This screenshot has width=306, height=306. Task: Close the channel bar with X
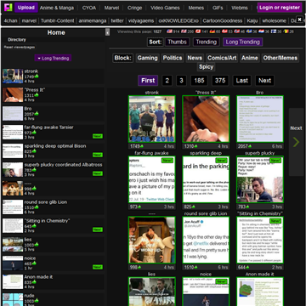pyautogui.click(x=300, y=20)
